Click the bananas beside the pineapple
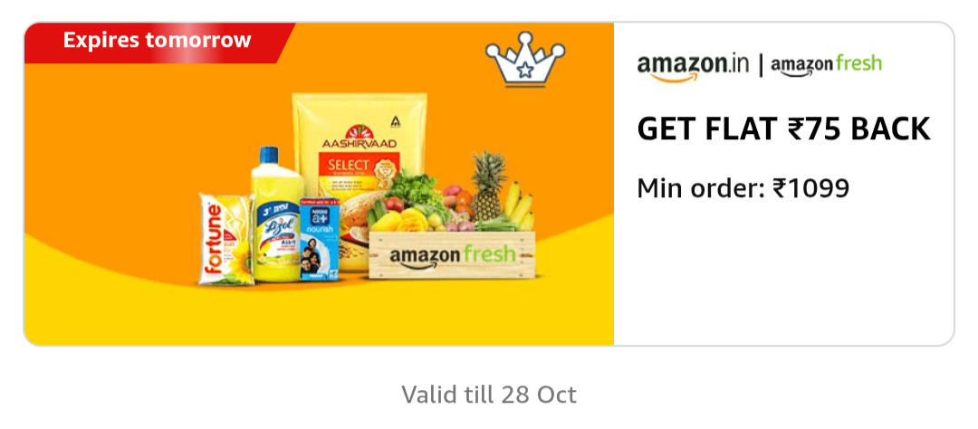 (x=518, y=205)
